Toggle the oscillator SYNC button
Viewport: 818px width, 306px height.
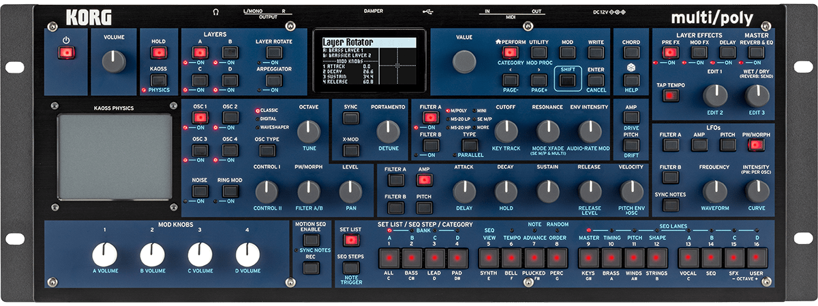(x=350, y=118)
